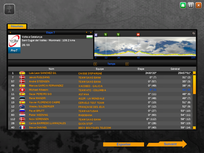Select rider Michael Albasini
This screenshot has width=204, height=153.
point(39,90)
